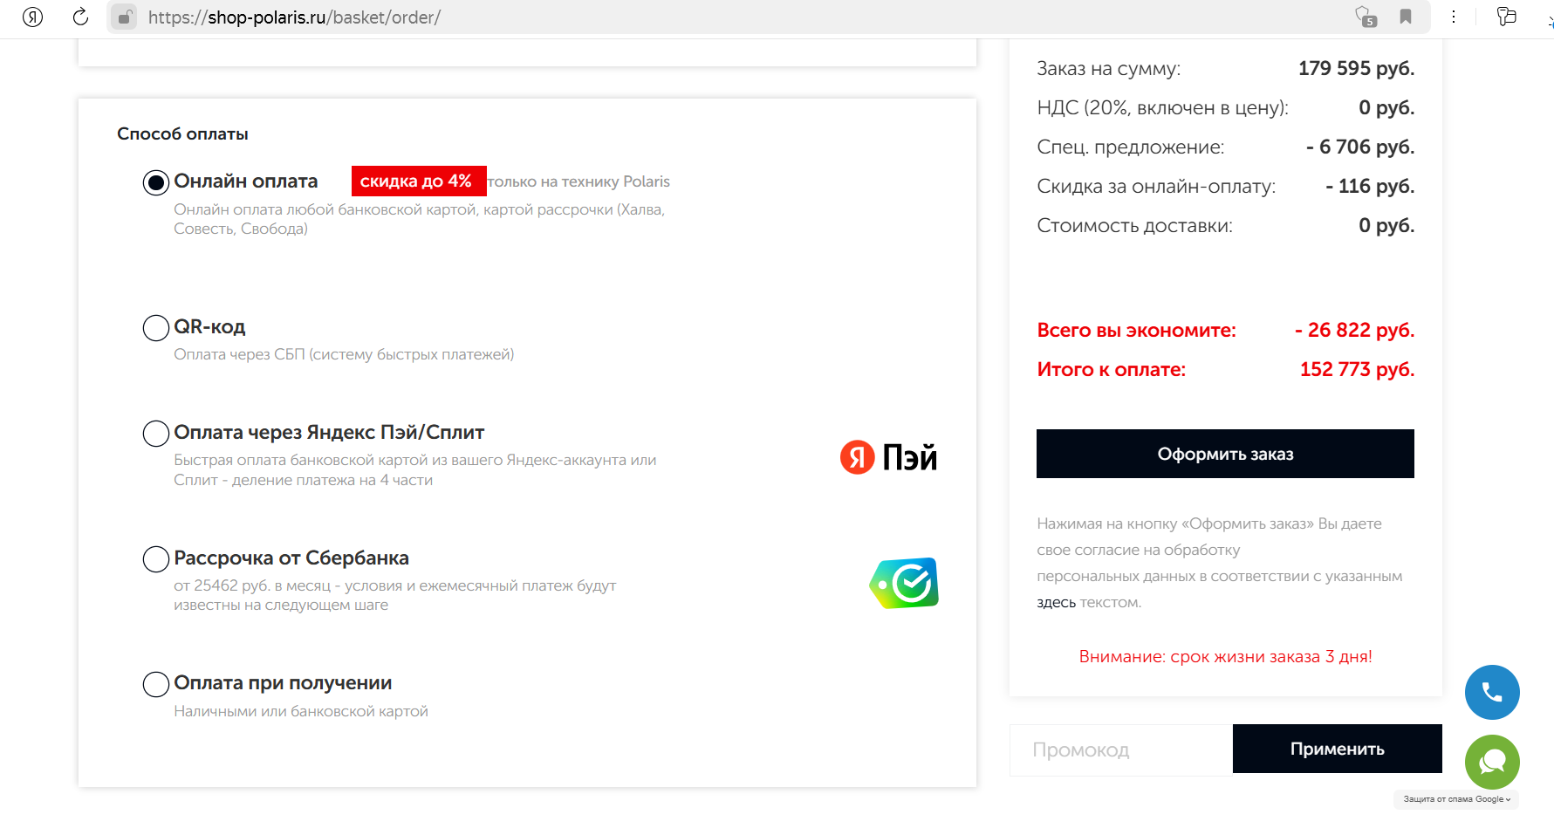Click the Применить promo code button
The image size is (1554, 835).
pyautogui.click(x=1337, y=749)
